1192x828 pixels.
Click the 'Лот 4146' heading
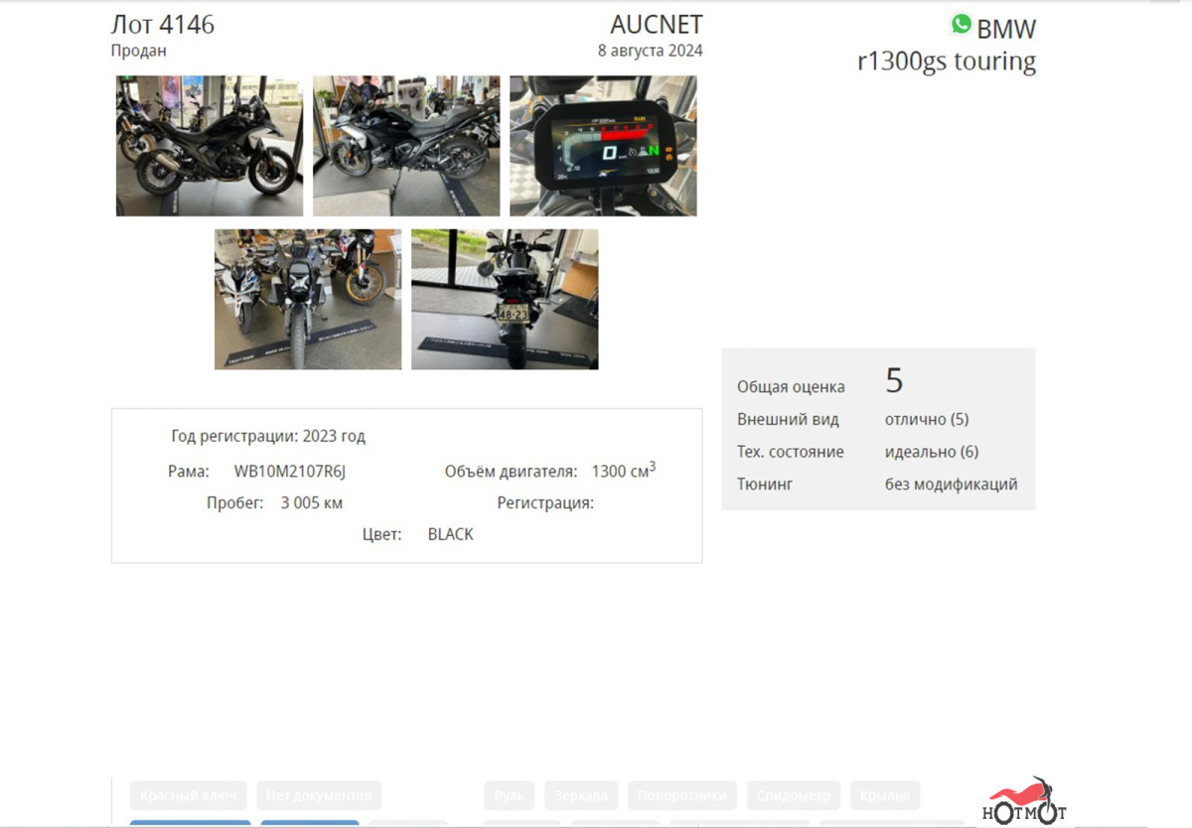[x=162, y=25]
